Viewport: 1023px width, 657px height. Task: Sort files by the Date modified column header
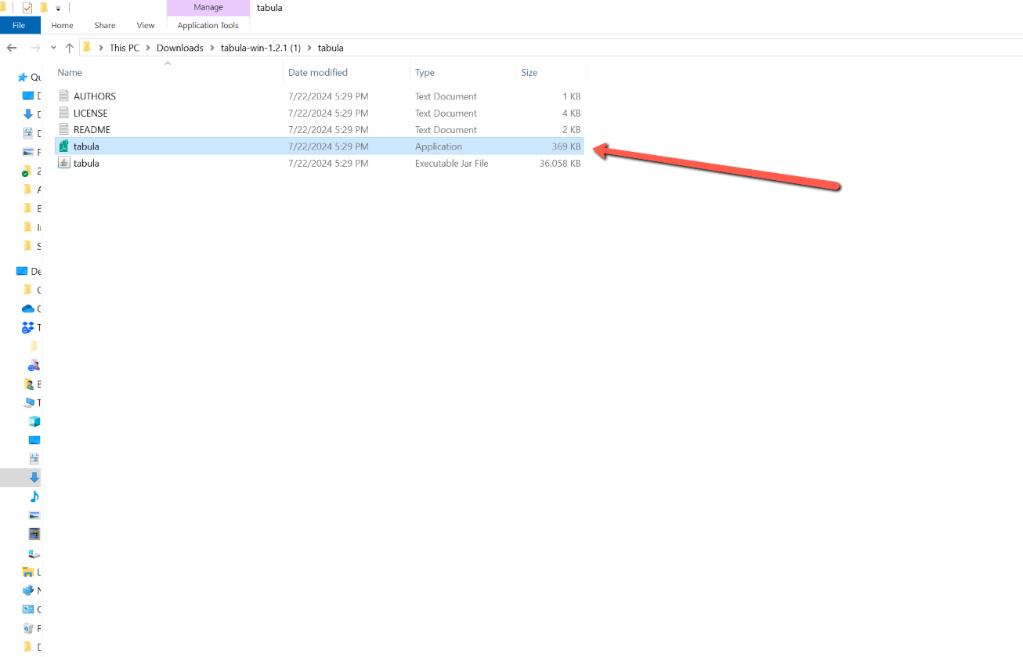318,72
